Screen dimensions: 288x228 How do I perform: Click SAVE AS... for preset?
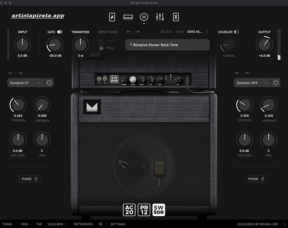[x=195, y=32]
